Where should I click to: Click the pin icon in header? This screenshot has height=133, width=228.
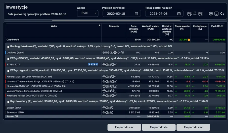(195, 14)
